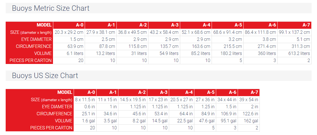Select the 99.1 x 137.2 cm size cell
This screenshot has height=135, width=317.
[294, 32]
